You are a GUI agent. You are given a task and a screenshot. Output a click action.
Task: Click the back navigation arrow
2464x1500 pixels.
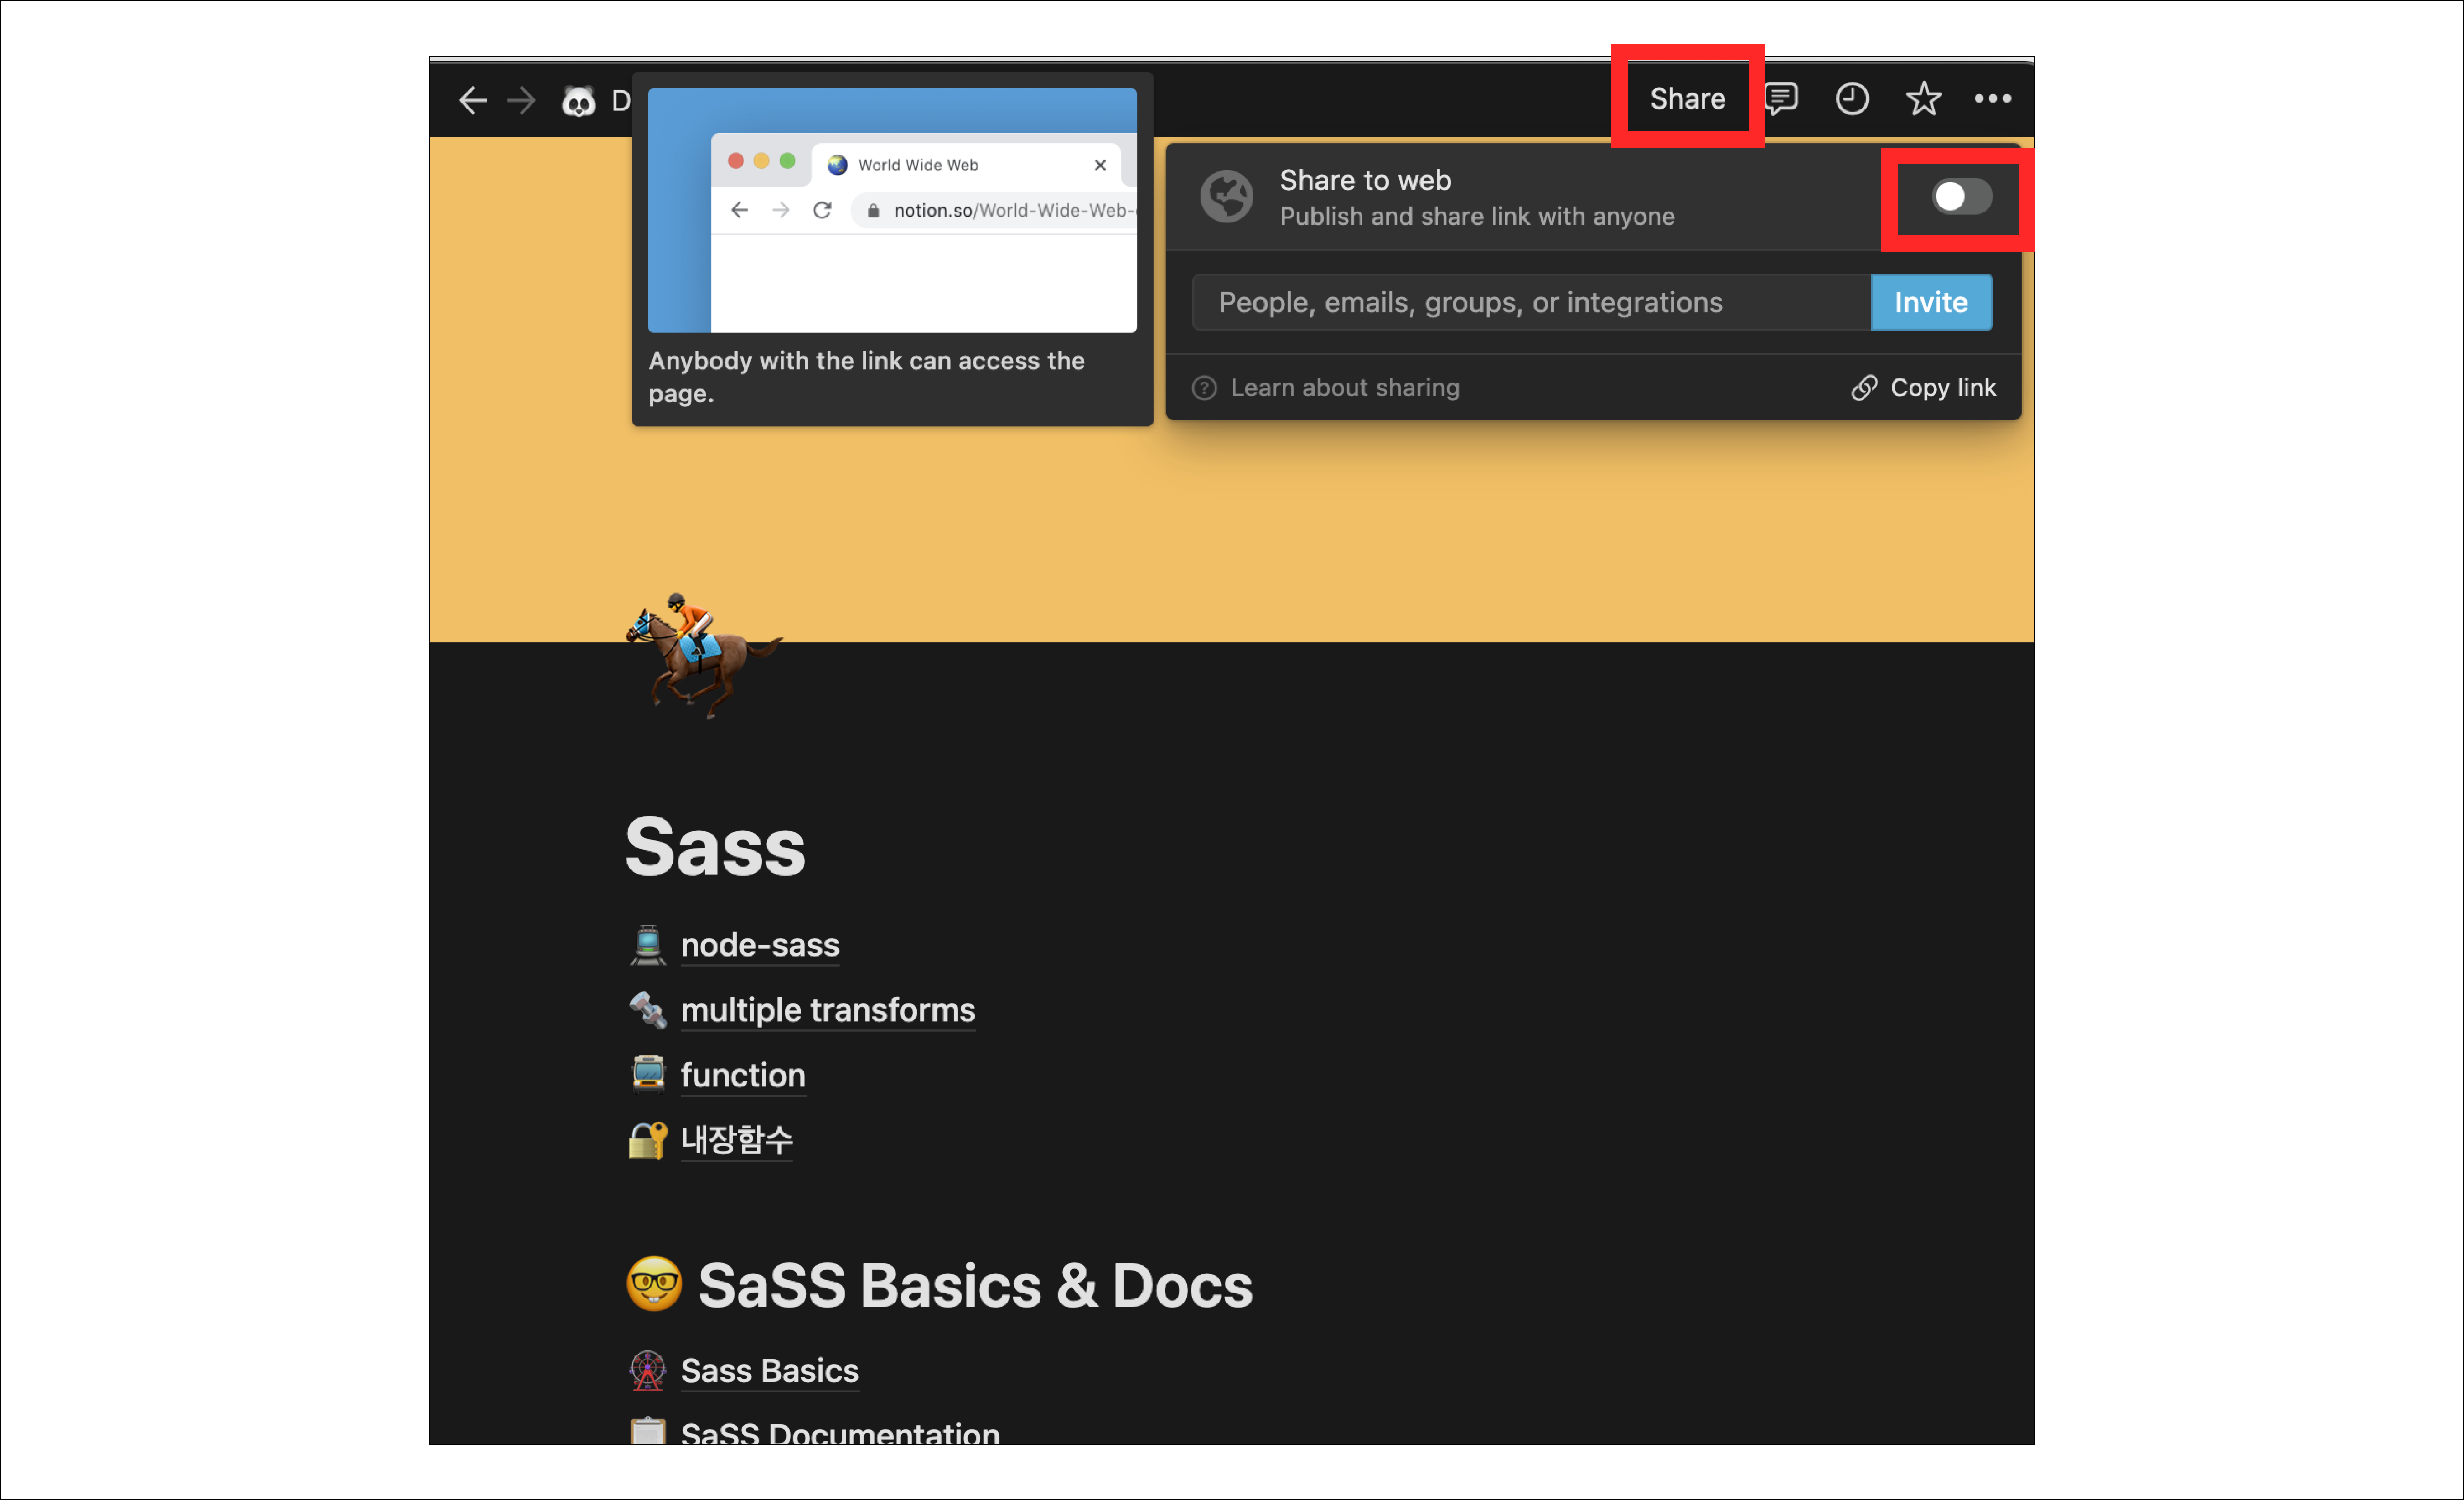click(472, 100)
